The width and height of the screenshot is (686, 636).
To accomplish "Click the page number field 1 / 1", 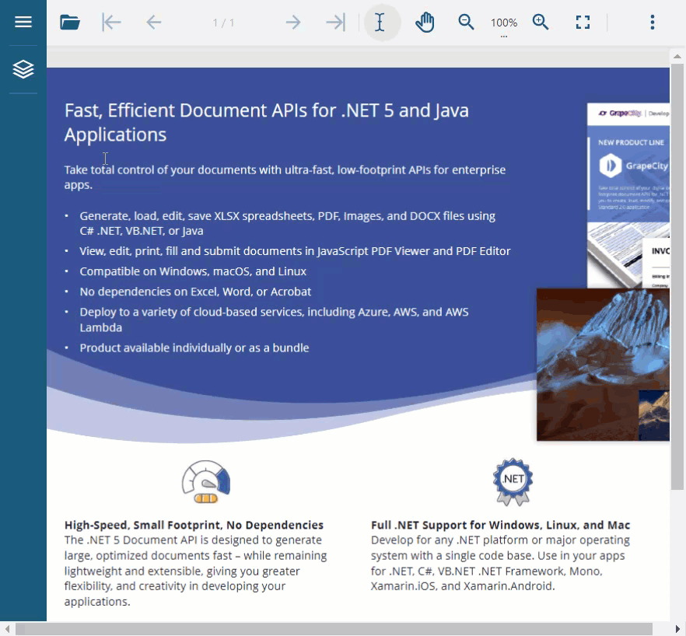I will pyautogui.click(x=223, y=23).
